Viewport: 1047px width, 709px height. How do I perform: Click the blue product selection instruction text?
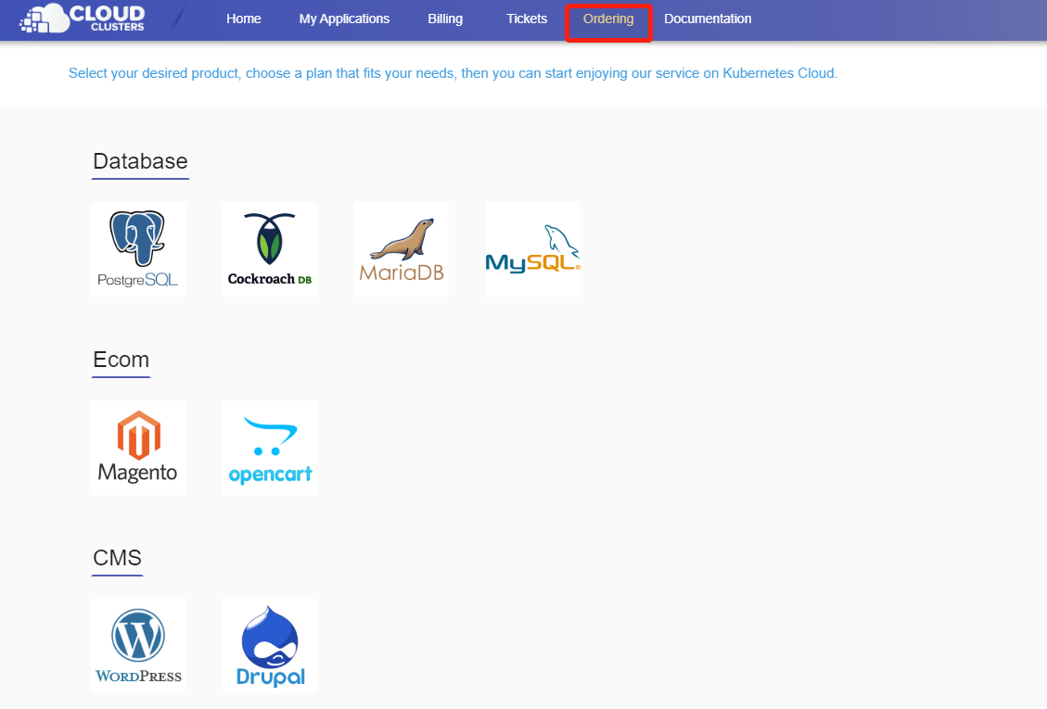453,72
